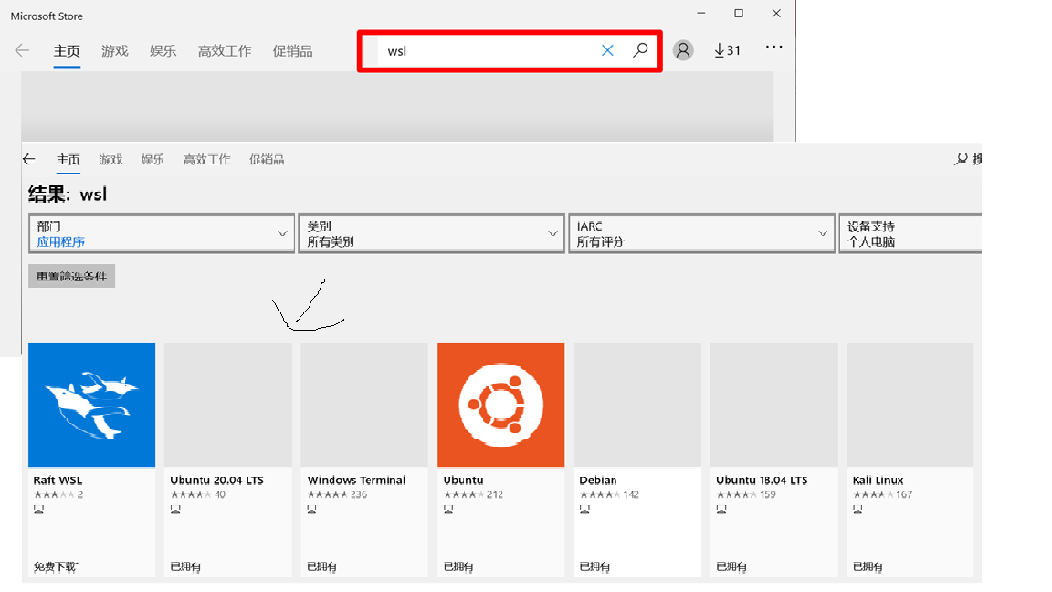Select 游戏 tab in top window
This screenshot has width=1052, height=592.
pos(115,51)
